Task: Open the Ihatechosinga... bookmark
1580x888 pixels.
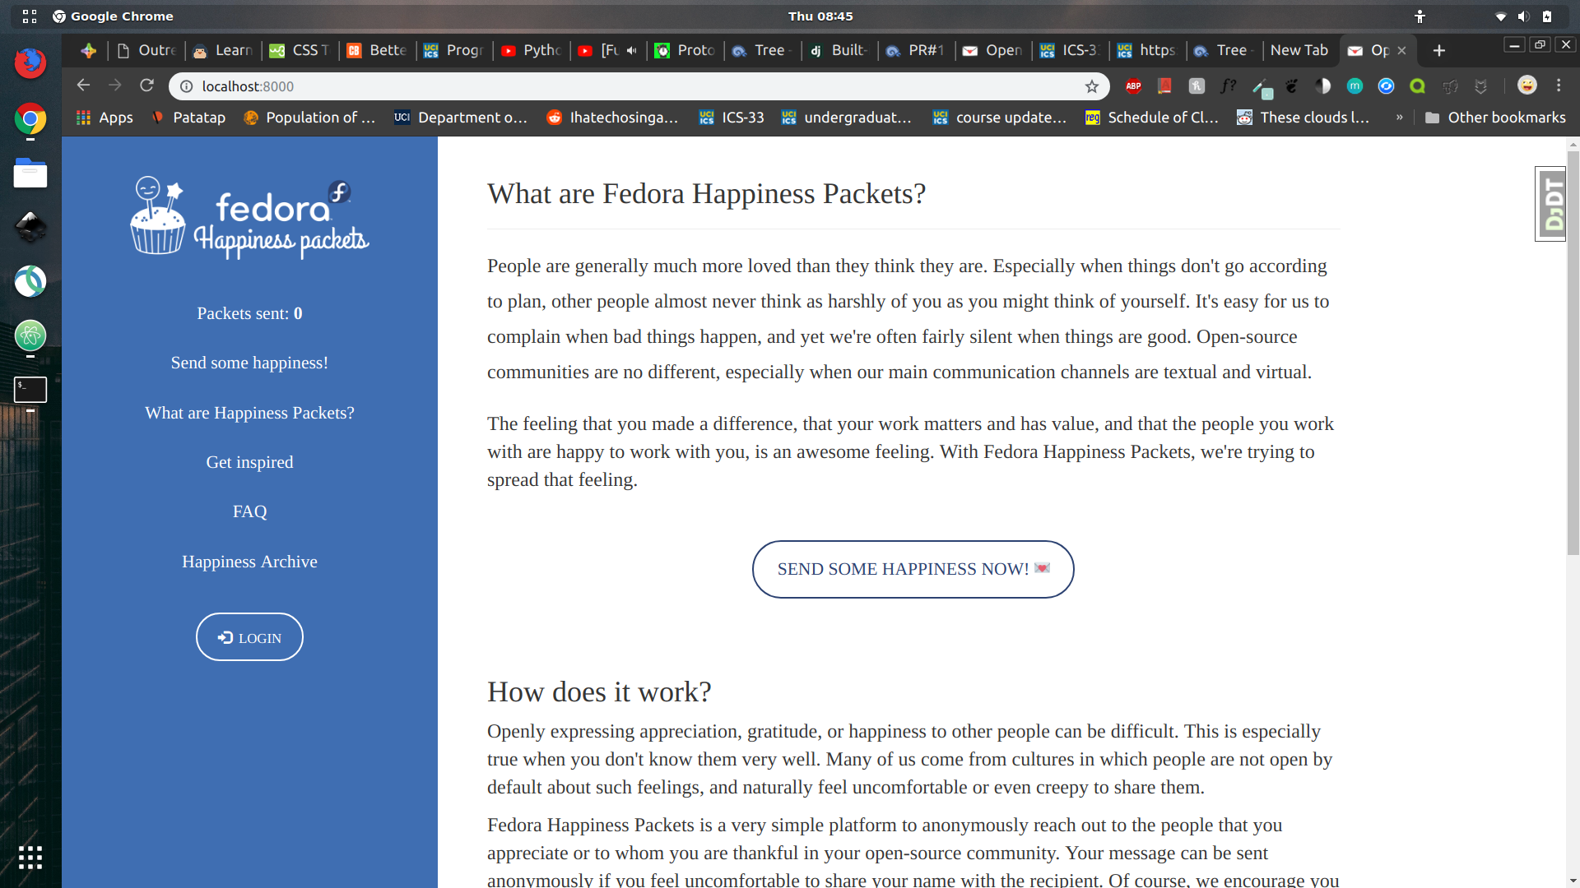Action: [x=613, y=118]
